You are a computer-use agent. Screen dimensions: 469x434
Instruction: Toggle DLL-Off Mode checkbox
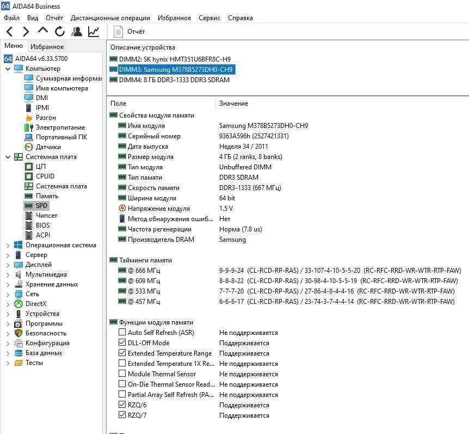(122, 343)
